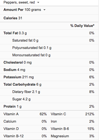
Task: Click the Sugar 4.2 g row
Action: click(49, 99)
